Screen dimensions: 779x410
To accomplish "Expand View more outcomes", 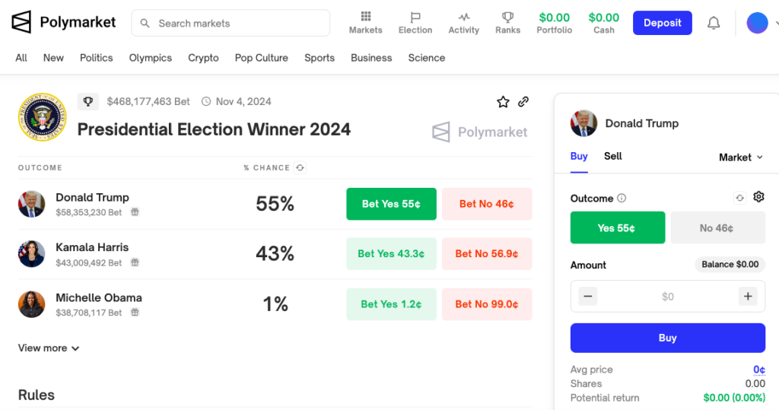I will tap(49, 348).
